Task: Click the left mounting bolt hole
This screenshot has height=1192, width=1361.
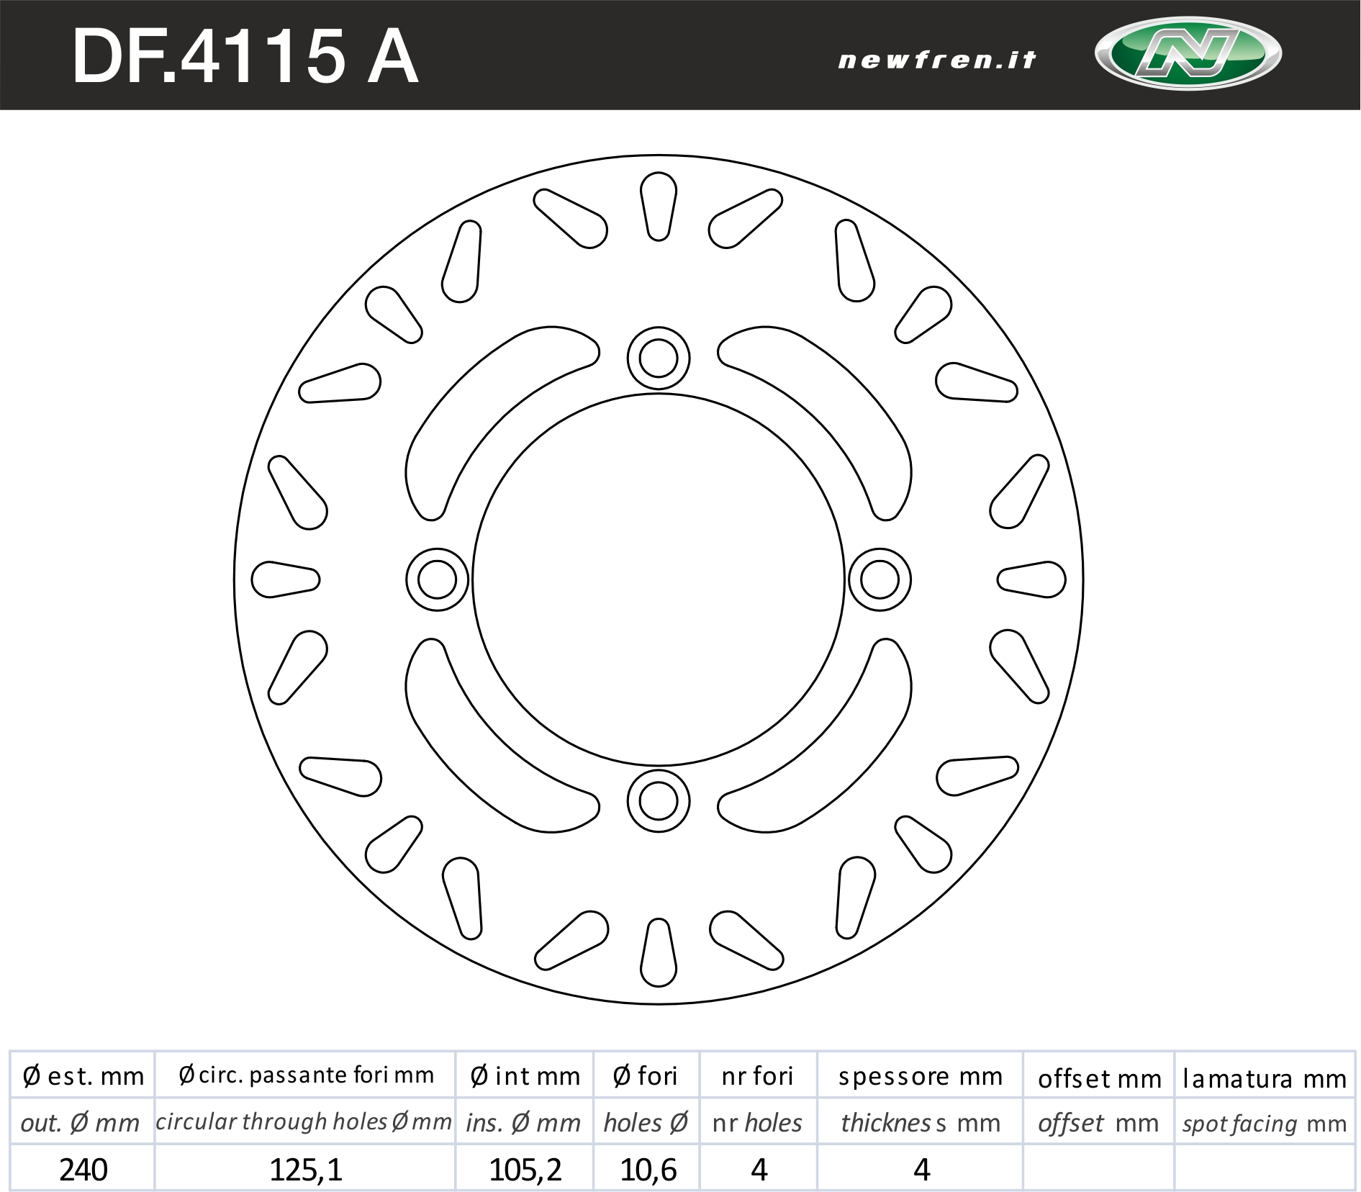Action: [437, 579]
